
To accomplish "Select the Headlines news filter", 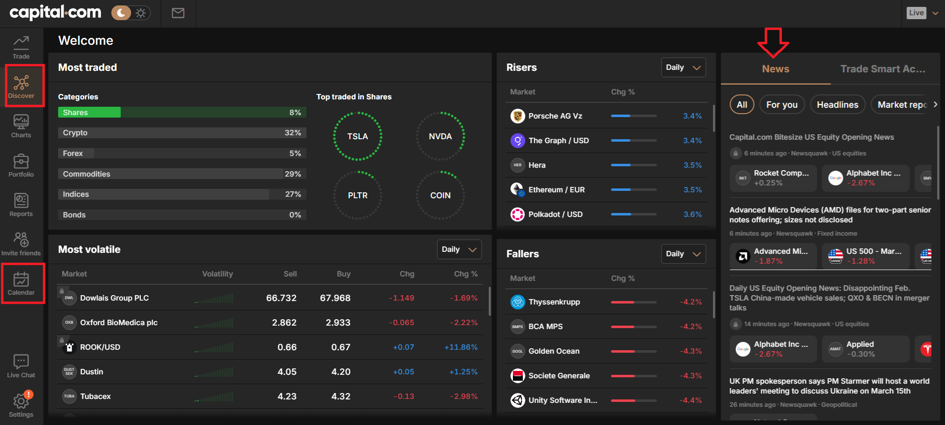I will point(838,105).
